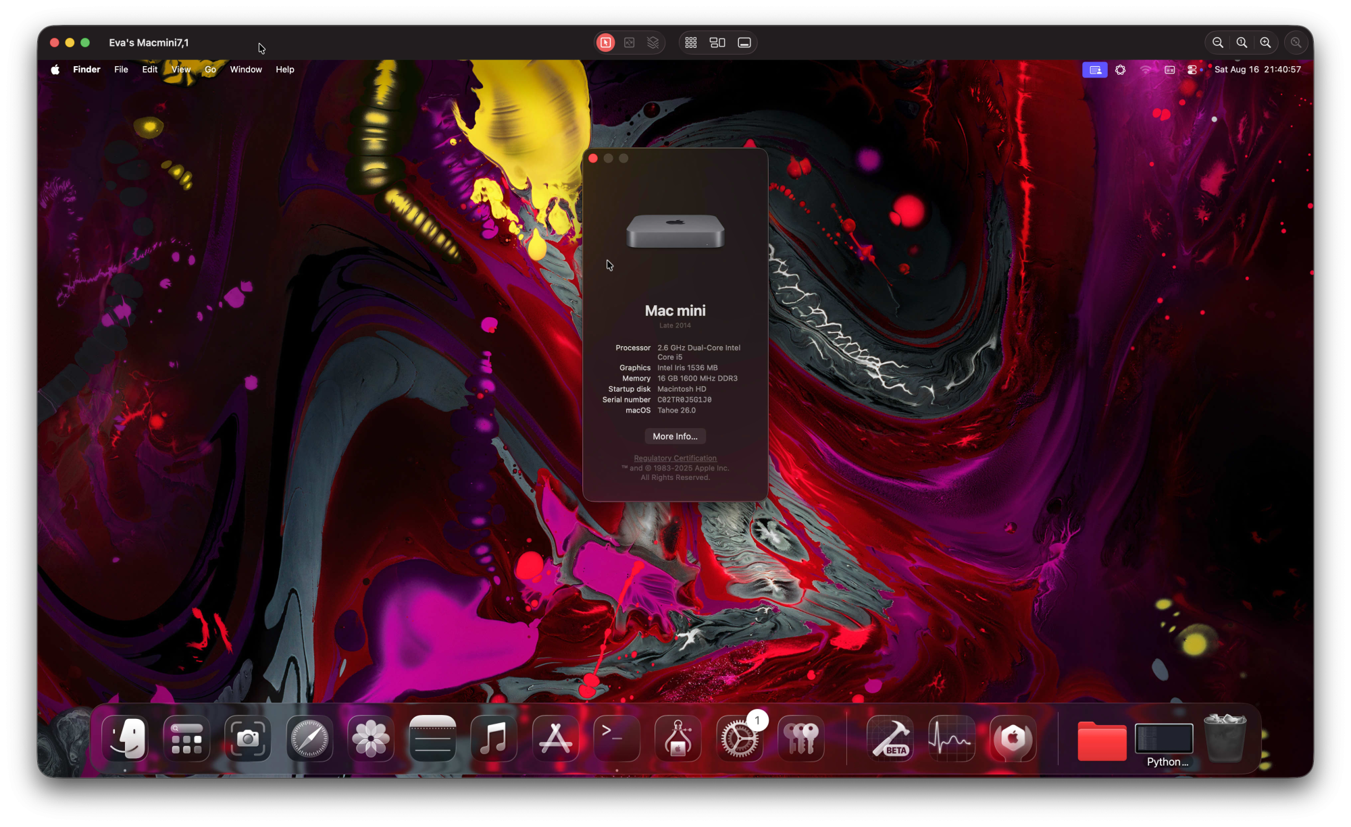Open the Go menu

pyautogui.click(x=210, y=70)
